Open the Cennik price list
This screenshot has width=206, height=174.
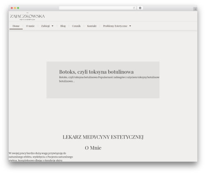pos(76,26)
